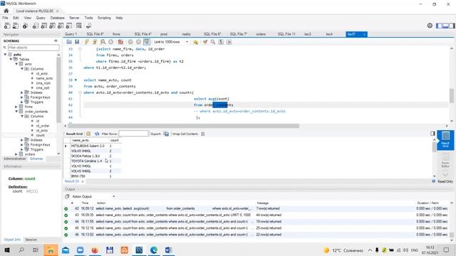Select the id_order column in tree
The width and height of the screenshot is (456, 256).
43,126
